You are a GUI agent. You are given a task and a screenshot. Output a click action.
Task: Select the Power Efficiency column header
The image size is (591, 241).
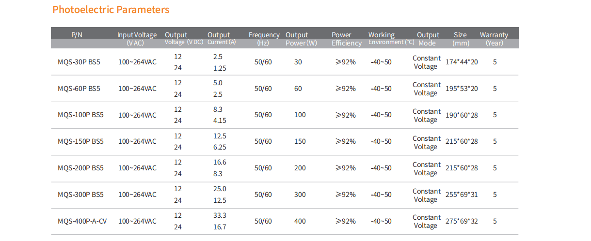[x=346, y=39]
